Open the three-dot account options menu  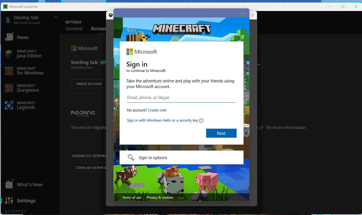point(258,65)
